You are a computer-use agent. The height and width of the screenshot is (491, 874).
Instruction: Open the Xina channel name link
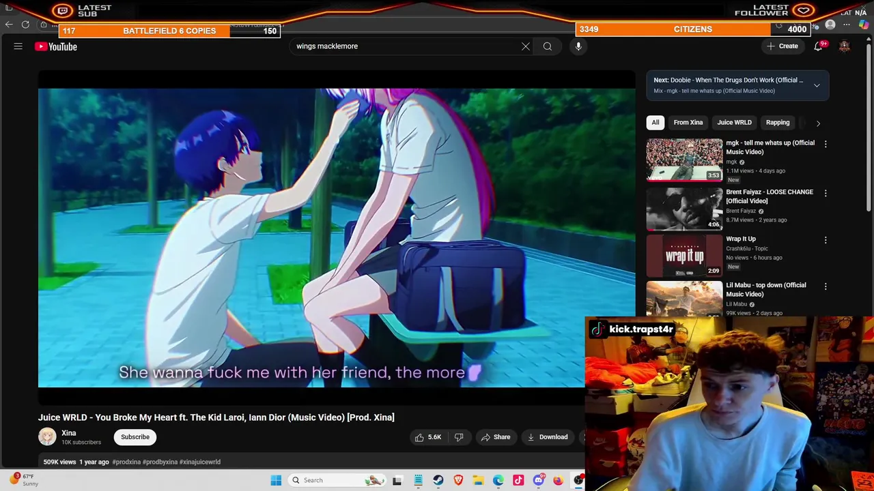[x=69, y=433]
